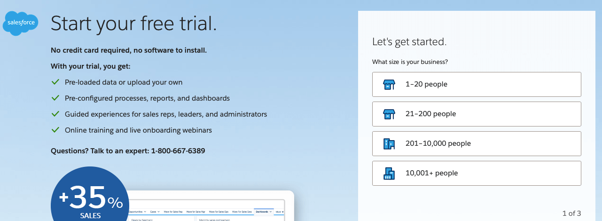Click "Pre-configured processes, reports, and dashboards" text
Viewport: 602px width, 221px height.
(x=148, y=98)
